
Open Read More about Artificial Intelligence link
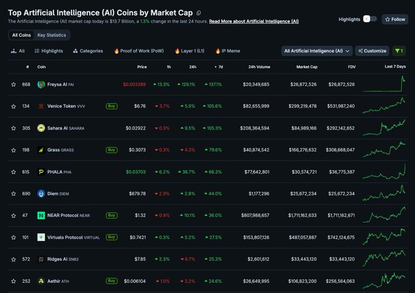click(x=254, y=21)
